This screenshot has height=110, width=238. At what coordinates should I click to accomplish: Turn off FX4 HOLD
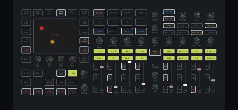click(x=84, y=50)
